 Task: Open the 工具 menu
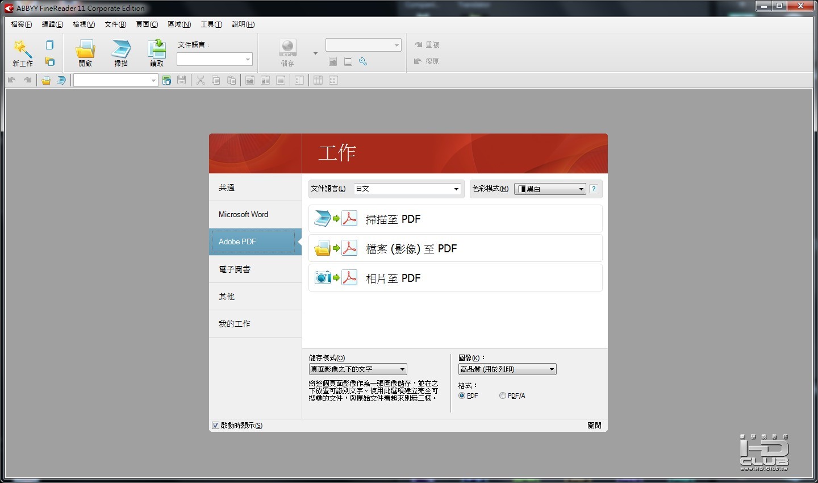211,24
